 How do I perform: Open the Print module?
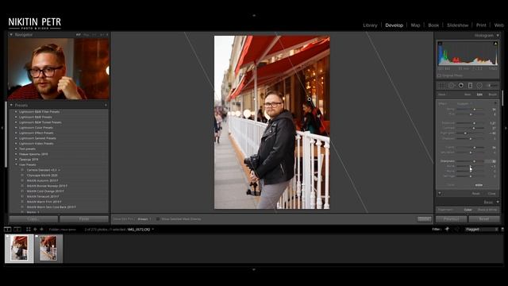[481, 25]
